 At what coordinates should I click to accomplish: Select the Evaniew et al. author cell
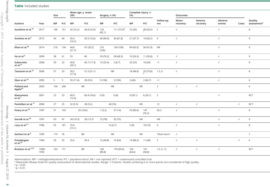(23, 38)
